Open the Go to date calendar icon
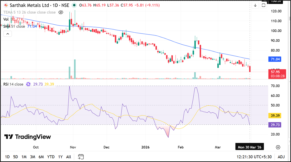This screenshot has height=162, width=291. pyautogui.click(x=81, y=156)
